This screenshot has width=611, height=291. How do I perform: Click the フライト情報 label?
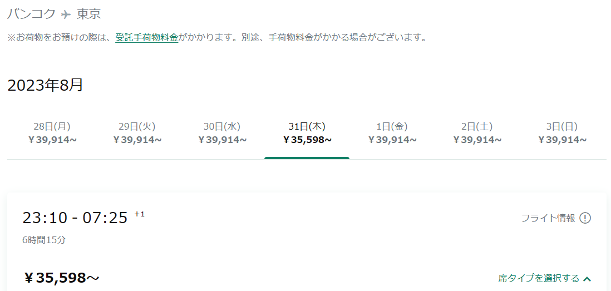click(x=548, y=218)
